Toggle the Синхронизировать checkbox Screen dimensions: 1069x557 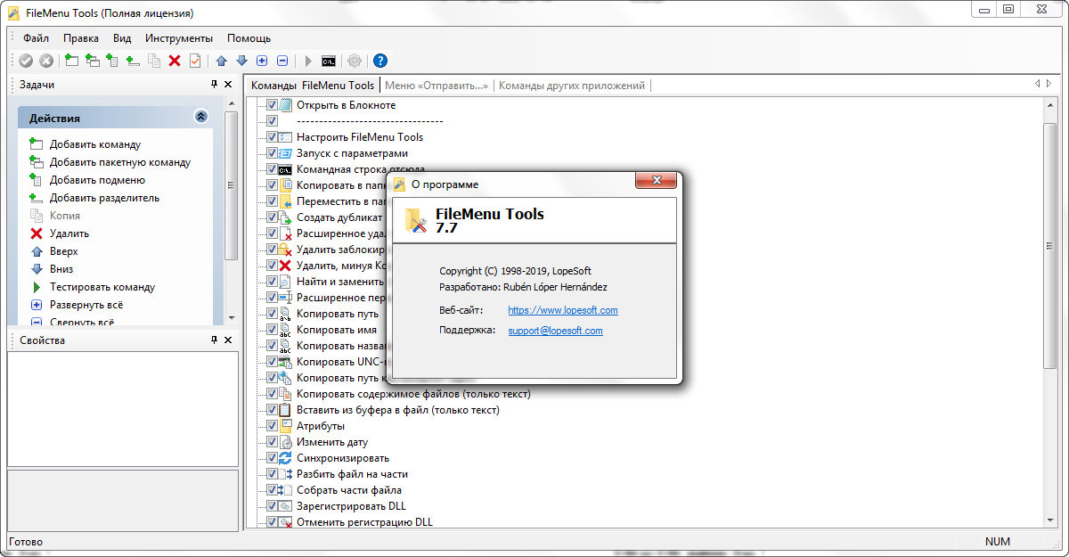pyautogui.click(x=272, y=458)
